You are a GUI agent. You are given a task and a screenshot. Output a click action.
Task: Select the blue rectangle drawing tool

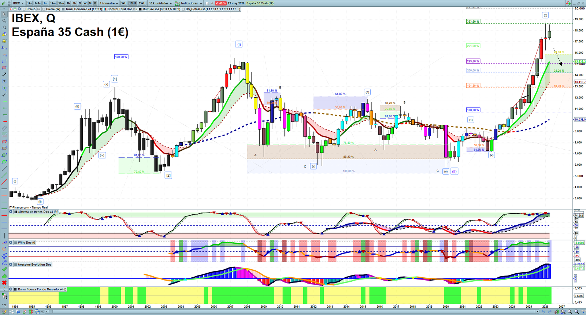[x=4, y=61]
